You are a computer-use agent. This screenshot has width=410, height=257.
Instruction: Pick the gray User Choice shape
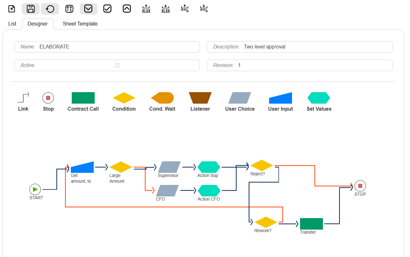click(240, 98)
